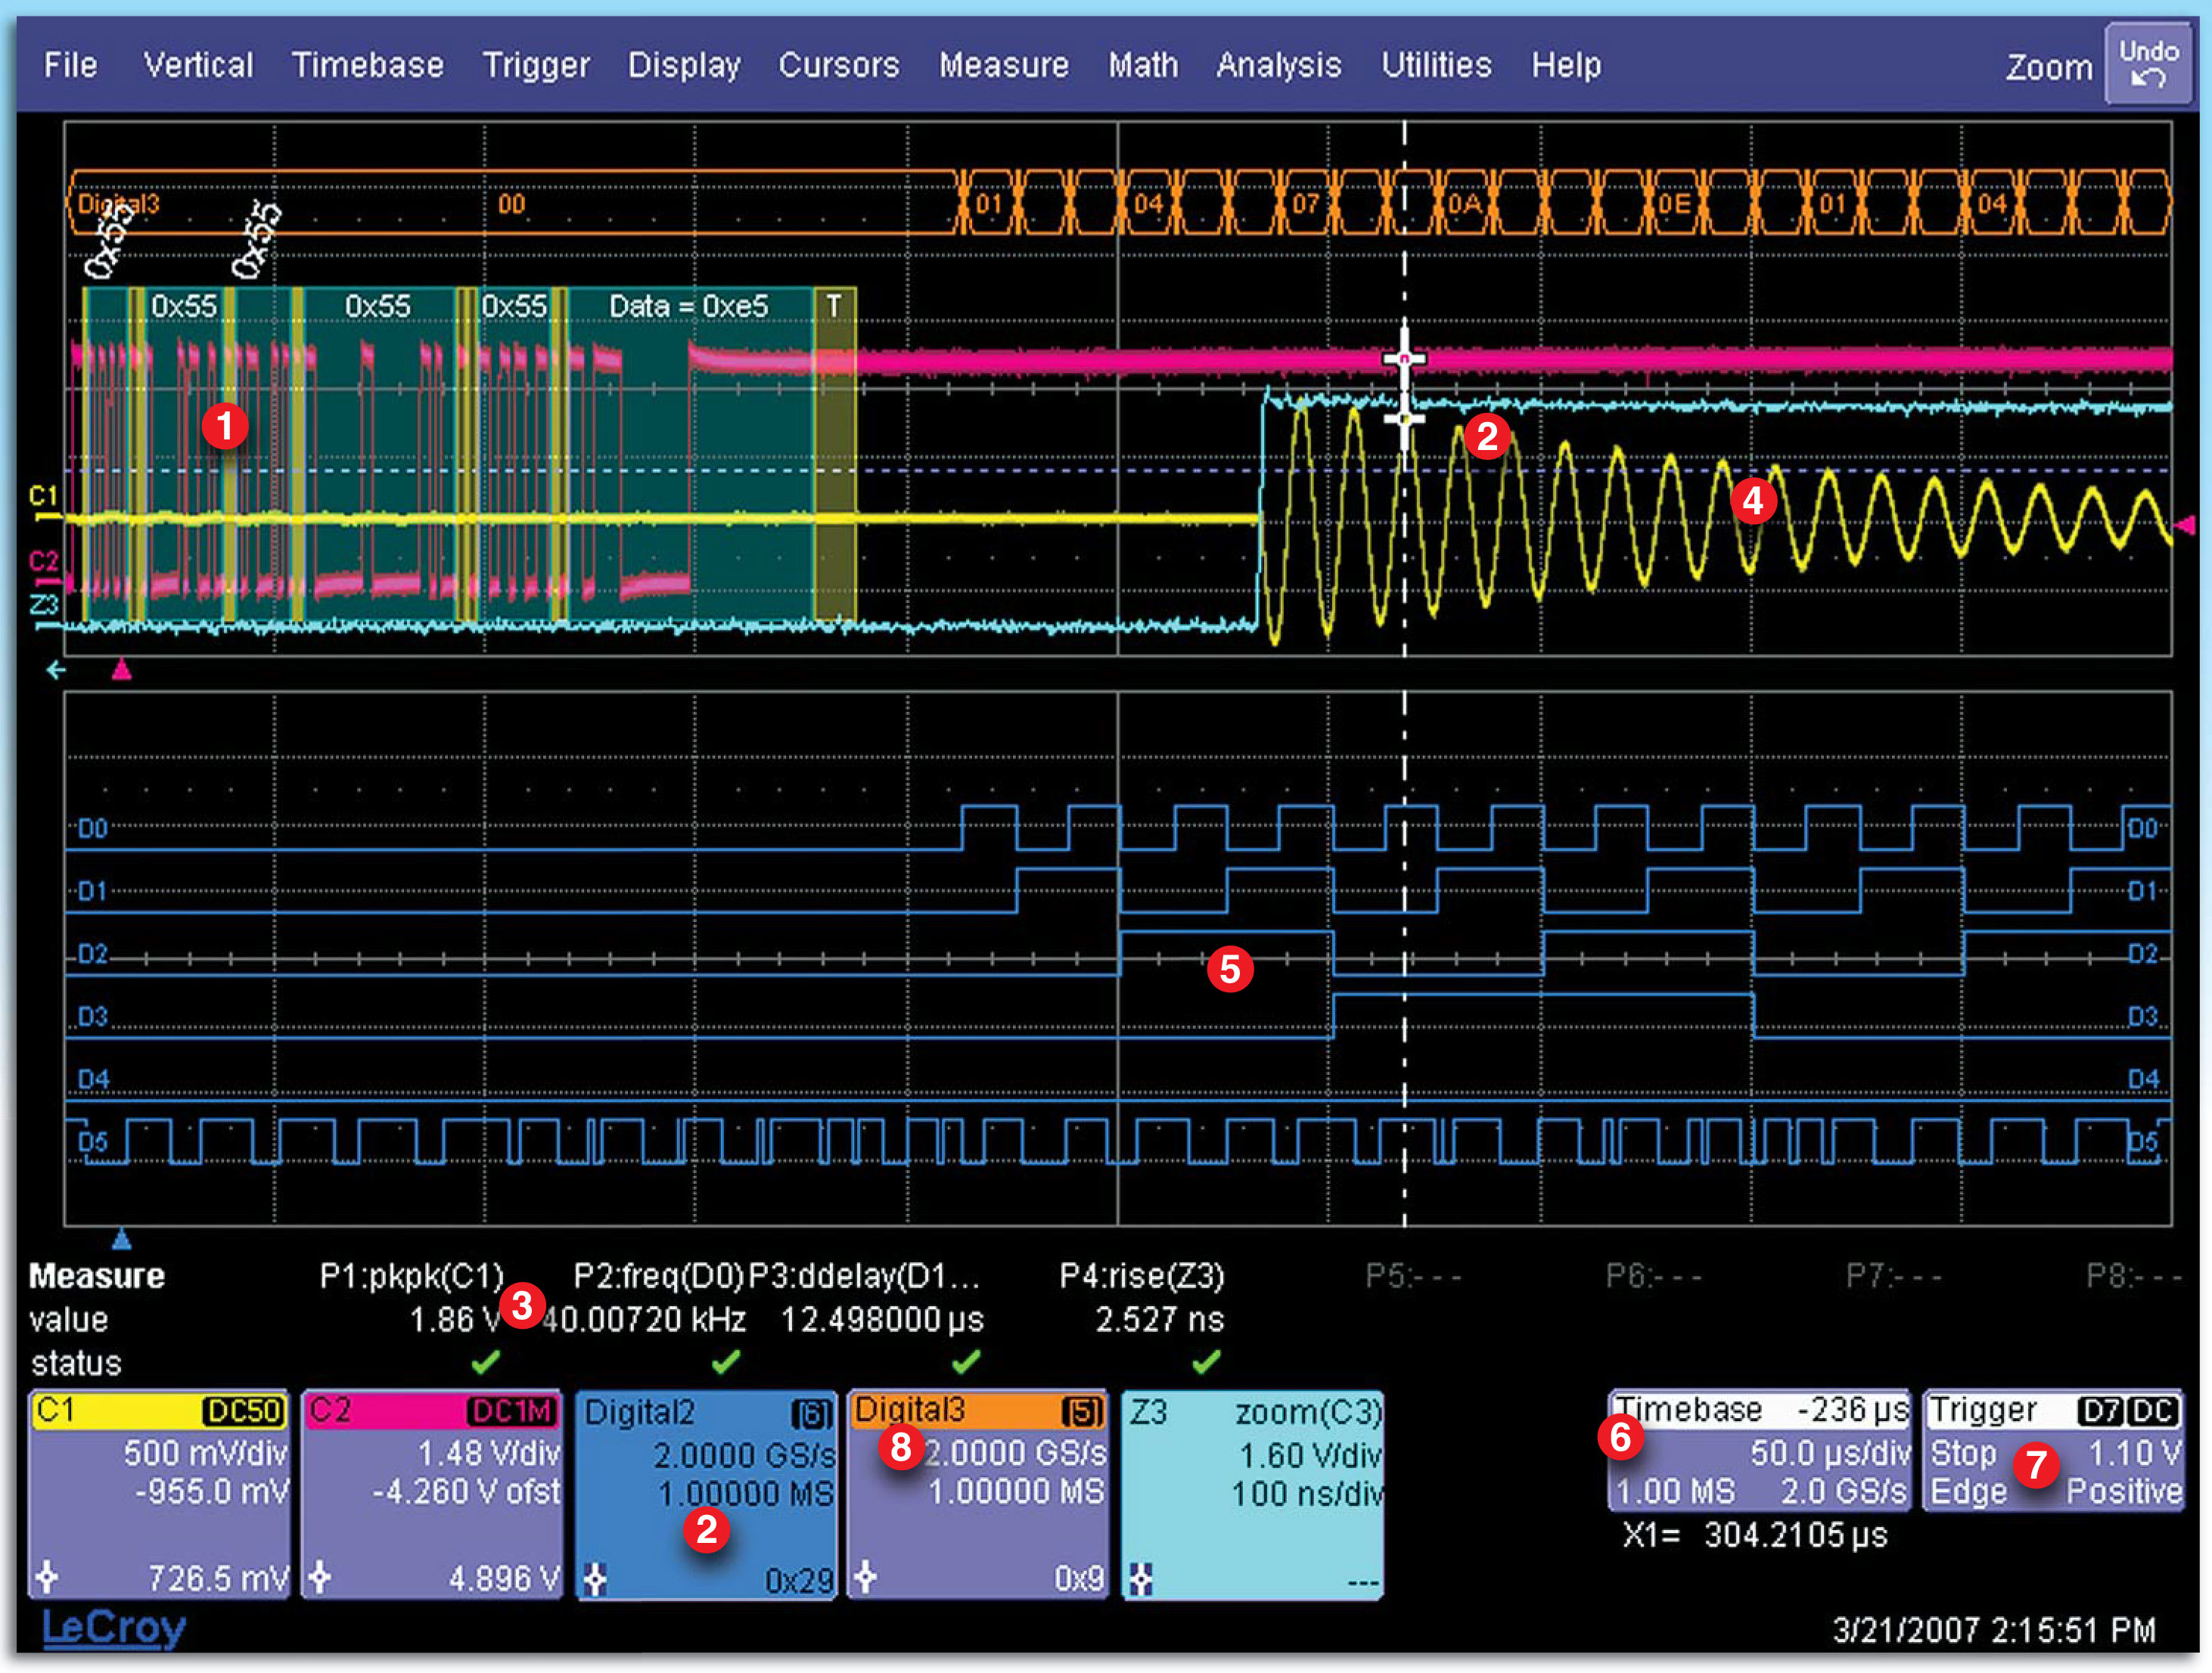Viewport: 2212px width, 1673px height.
Task: Open the Vertical menu
Action: (x=198, y=65)
